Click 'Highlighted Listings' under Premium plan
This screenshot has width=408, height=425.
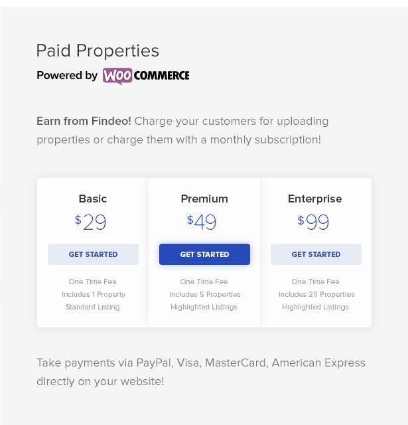coord(204,307)
